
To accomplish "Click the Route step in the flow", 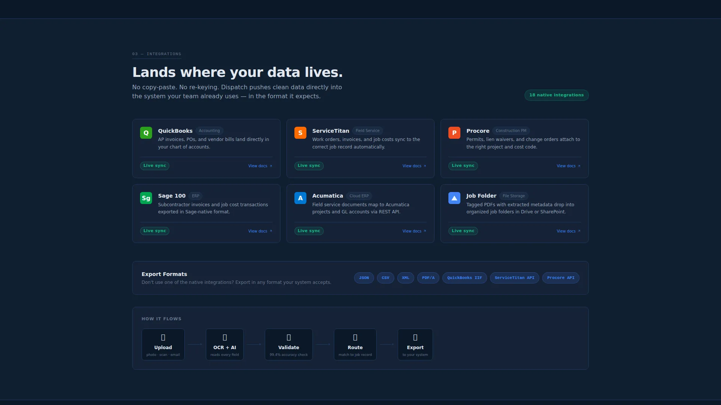I will point(355,345).
